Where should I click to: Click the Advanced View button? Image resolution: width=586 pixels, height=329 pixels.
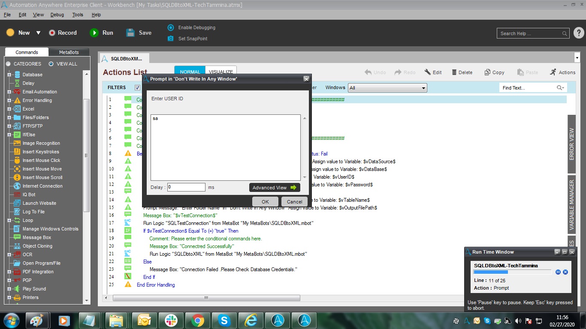[275, 188]
